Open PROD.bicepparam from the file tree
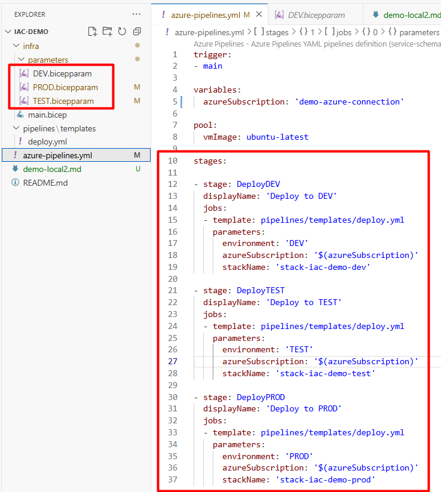The height and width of the screenshot is (492, 441). pos(65,87)
